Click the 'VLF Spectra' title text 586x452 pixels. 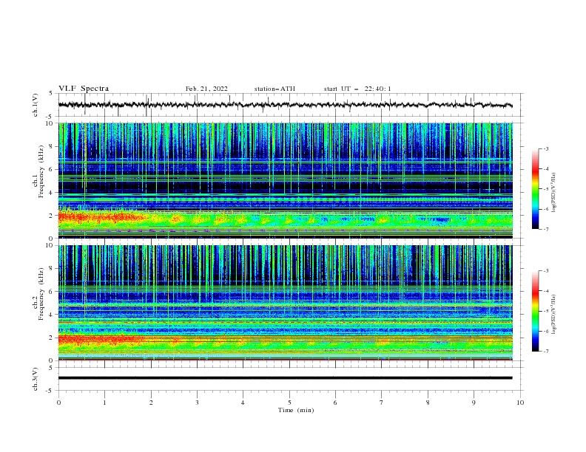click(x=84, y=89)
